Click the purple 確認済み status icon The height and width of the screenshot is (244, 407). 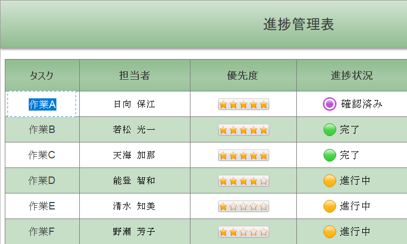tap(329, 104)
